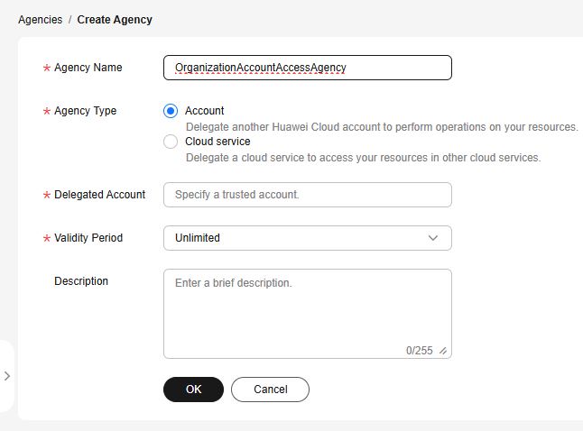Focus the Delegated Account input field
This screenshot has height=431, width=583.
coord(307,195)
